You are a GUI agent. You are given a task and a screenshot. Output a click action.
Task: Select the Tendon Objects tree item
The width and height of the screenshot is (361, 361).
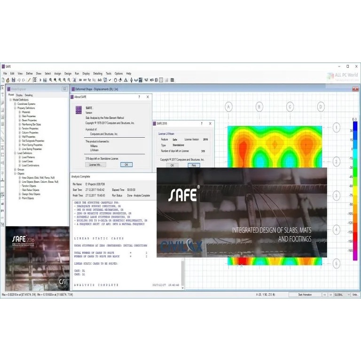click(x=29, y=186)
